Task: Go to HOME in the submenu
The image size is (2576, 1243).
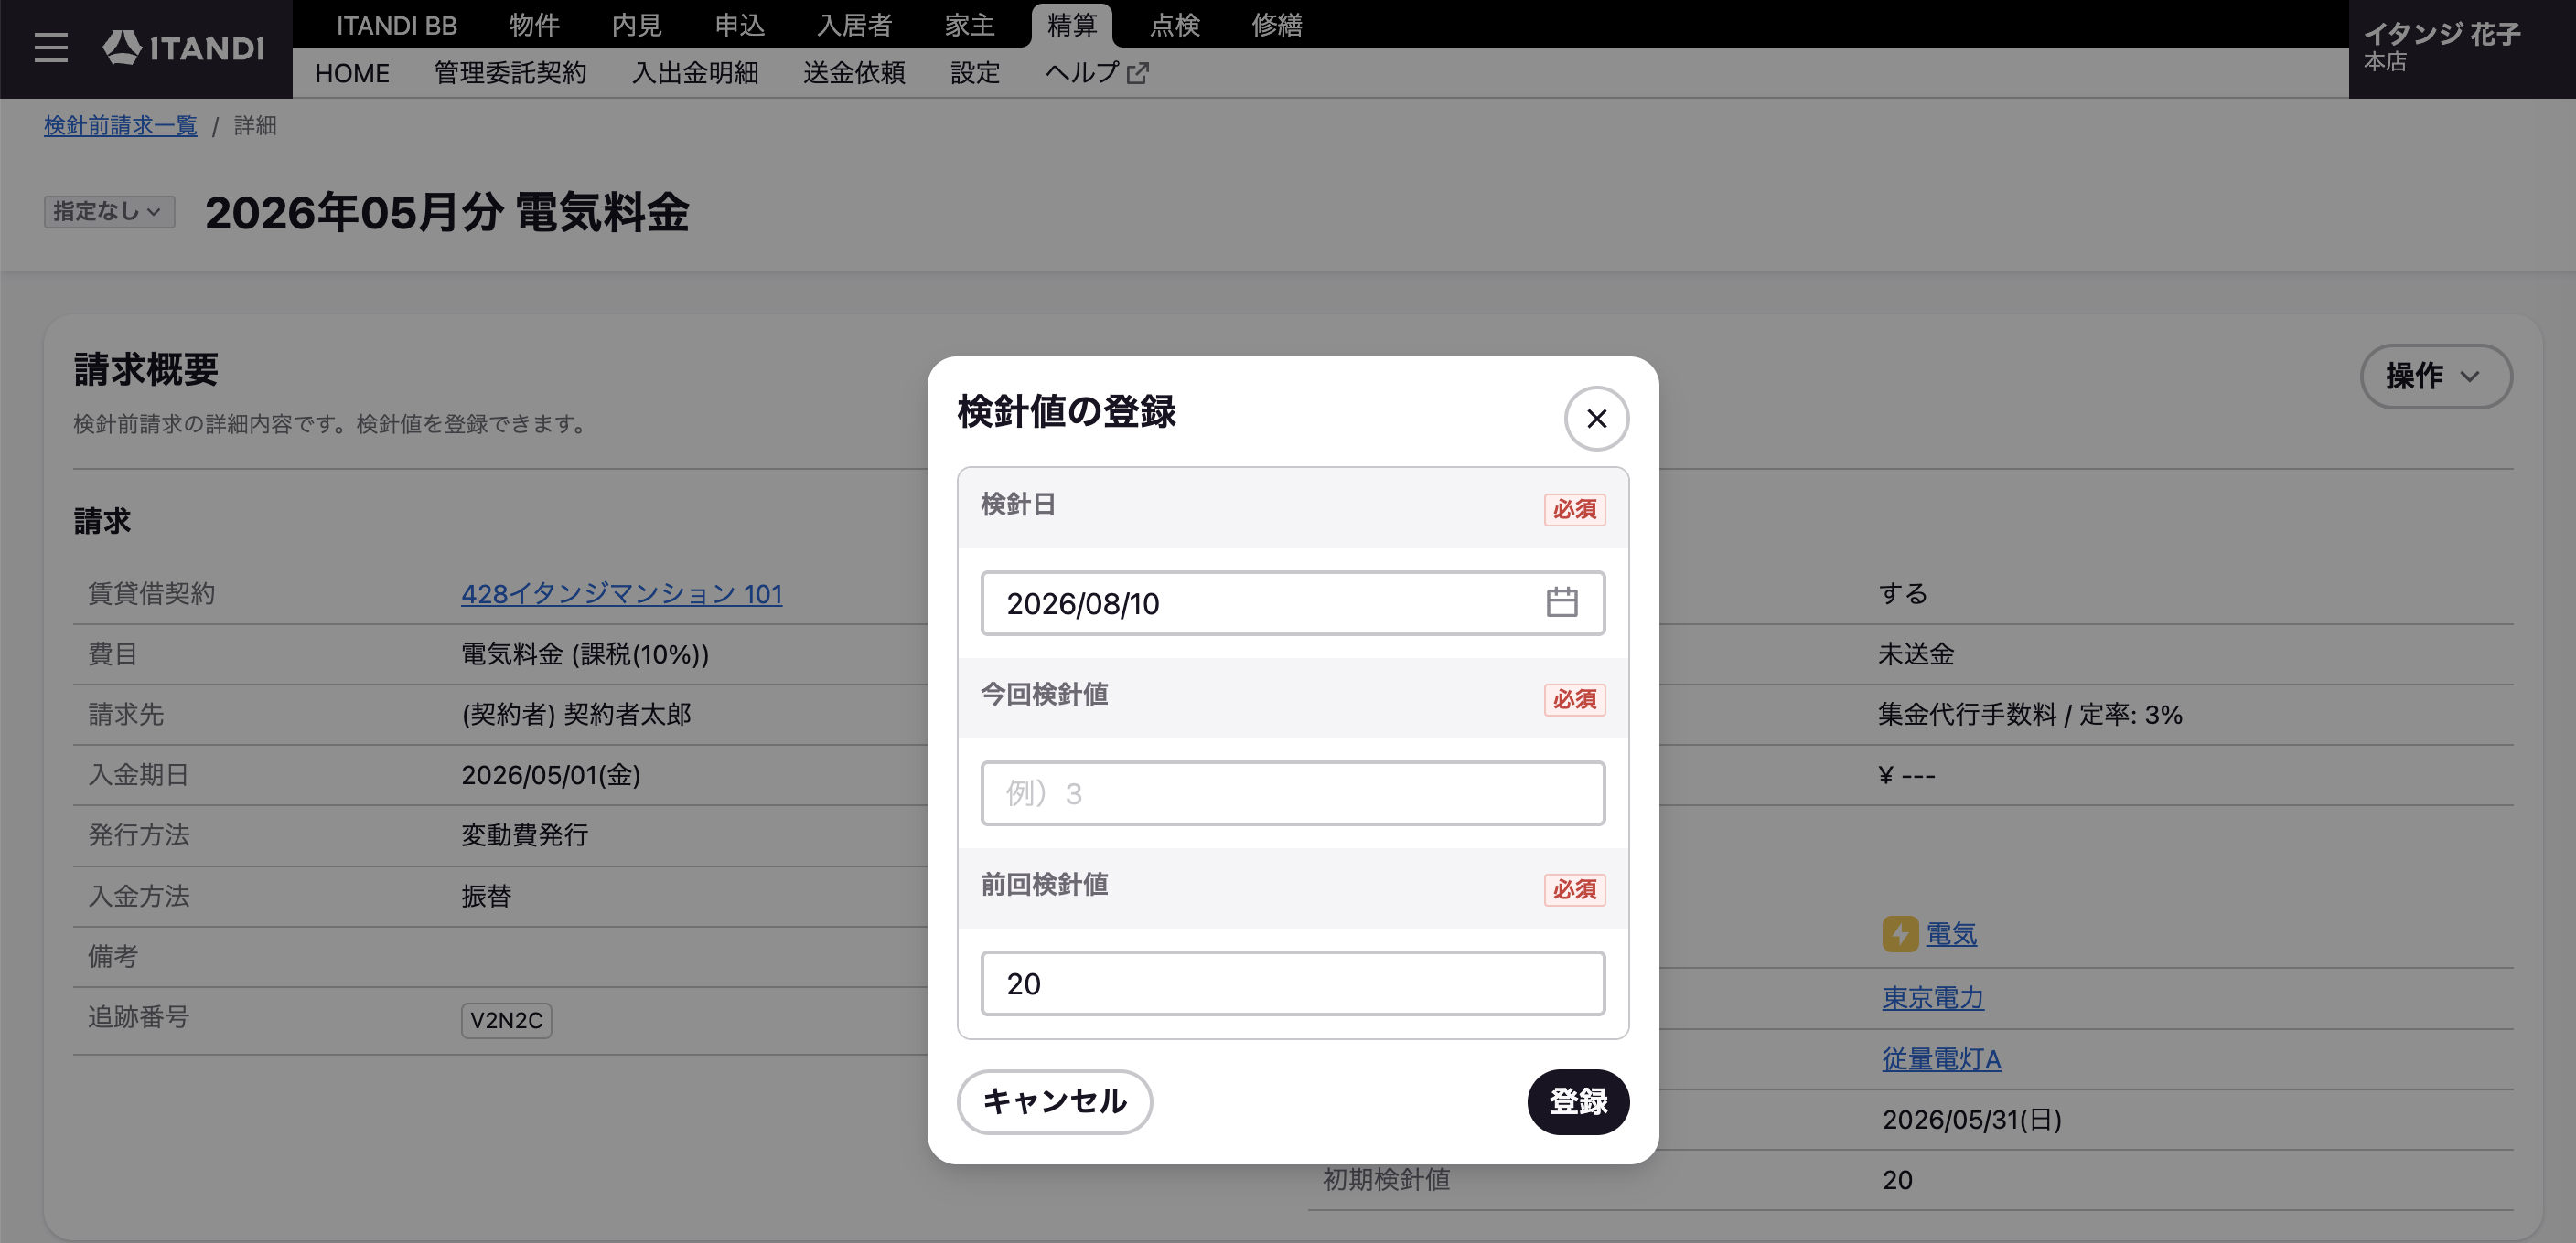Action: [352, 73]
